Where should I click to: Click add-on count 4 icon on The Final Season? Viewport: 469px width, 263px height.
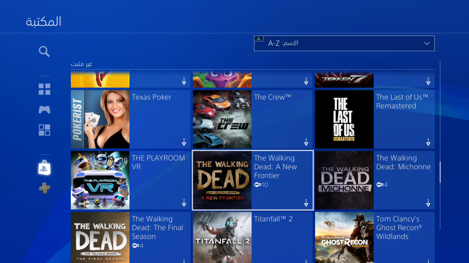(x=137, y=246)
